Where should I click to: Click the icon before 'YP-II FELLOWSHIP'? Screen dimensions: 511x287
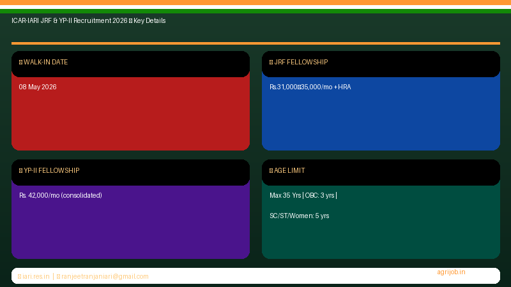21,170
